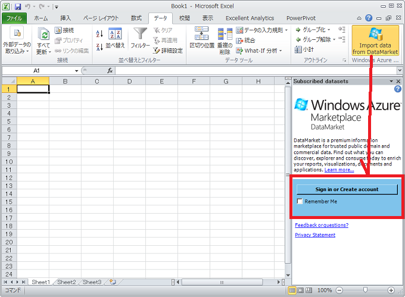This screenshot has height=297, width=405.
Task: Minimize the ribbon arrow
Action: pos(359,18)
